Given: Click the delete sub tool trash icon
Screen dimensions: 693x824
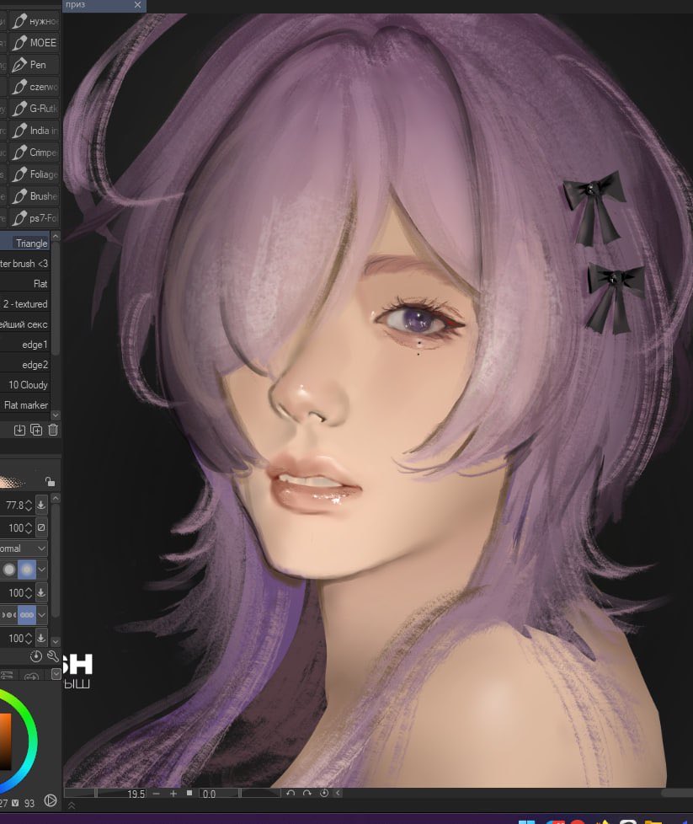Looking at the screenshot, I should point(53,430).
